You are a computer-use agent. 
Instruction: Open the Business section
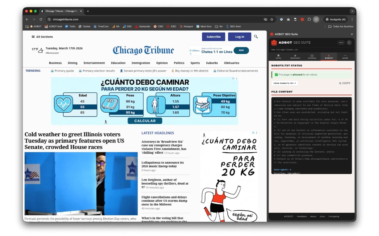55,63
